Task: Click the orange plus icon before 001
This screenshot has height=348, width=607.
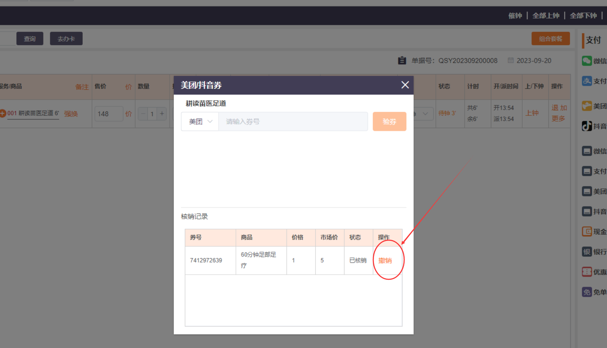Action: (3, 113)
